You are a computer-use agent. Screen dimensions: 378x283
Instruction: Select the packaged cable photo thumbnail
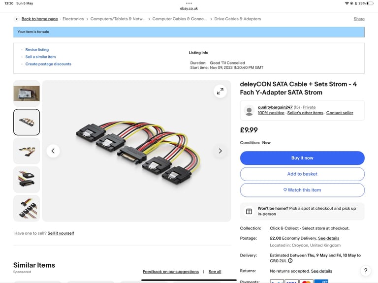pyautogui.click(x=27, y=94)
